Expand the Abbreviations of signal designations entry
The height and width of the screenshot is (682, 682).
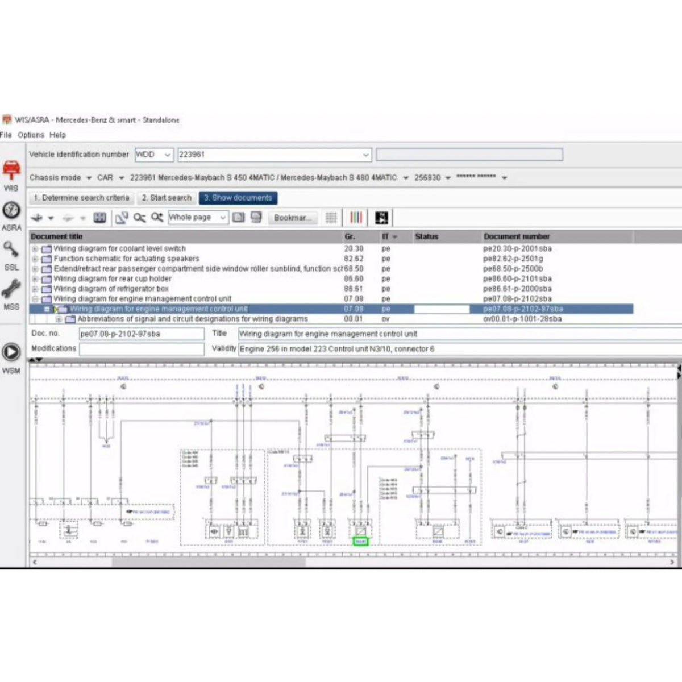click(59, 319)
